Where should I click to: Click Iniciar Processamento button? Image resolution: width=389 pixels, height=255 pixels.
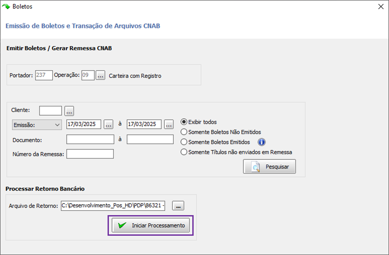(x=151, y=225)
